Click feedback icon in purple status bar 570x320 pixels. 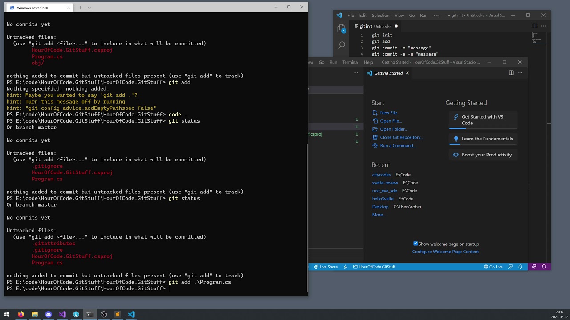click(534, 267)
